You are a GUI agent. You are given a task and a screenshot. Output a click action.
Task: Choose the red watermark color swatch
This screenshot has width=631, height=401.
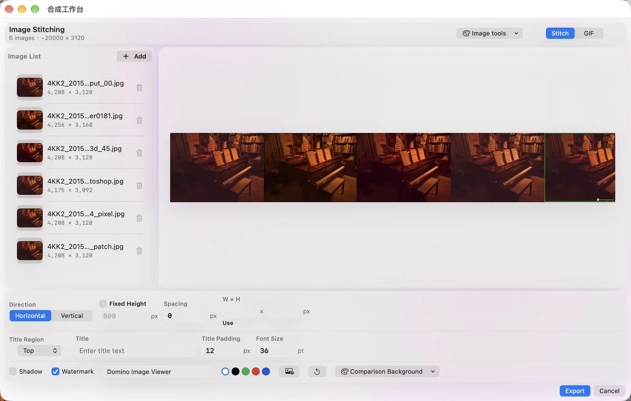click(x=256, y=371)
